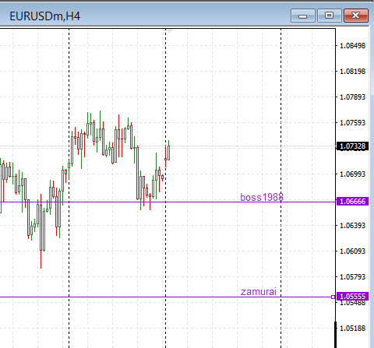
Task: Click the zamurai line label
Action: [259, 292]
